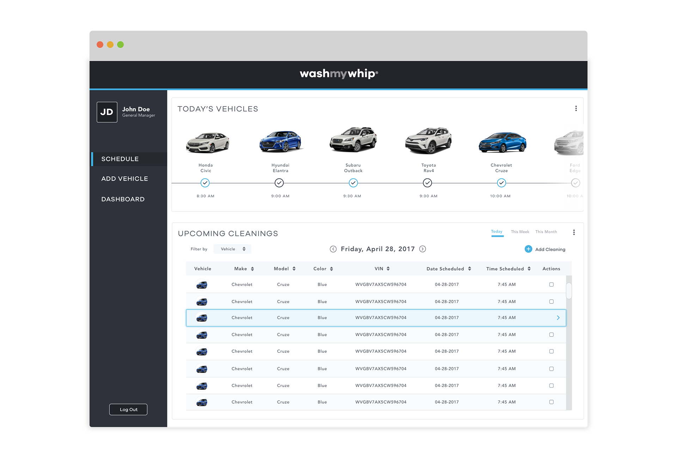677x460 pixels.
Task: Sort by Time Scheduled column arrows
Action: click(529, 269)
